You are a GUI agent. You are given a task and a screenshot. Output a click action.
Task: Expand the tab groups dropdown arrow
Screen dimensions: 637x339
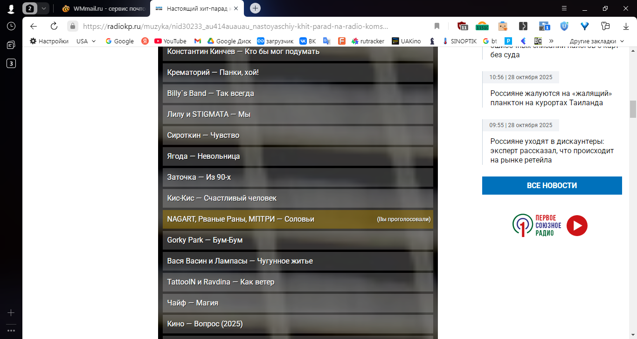43,8
